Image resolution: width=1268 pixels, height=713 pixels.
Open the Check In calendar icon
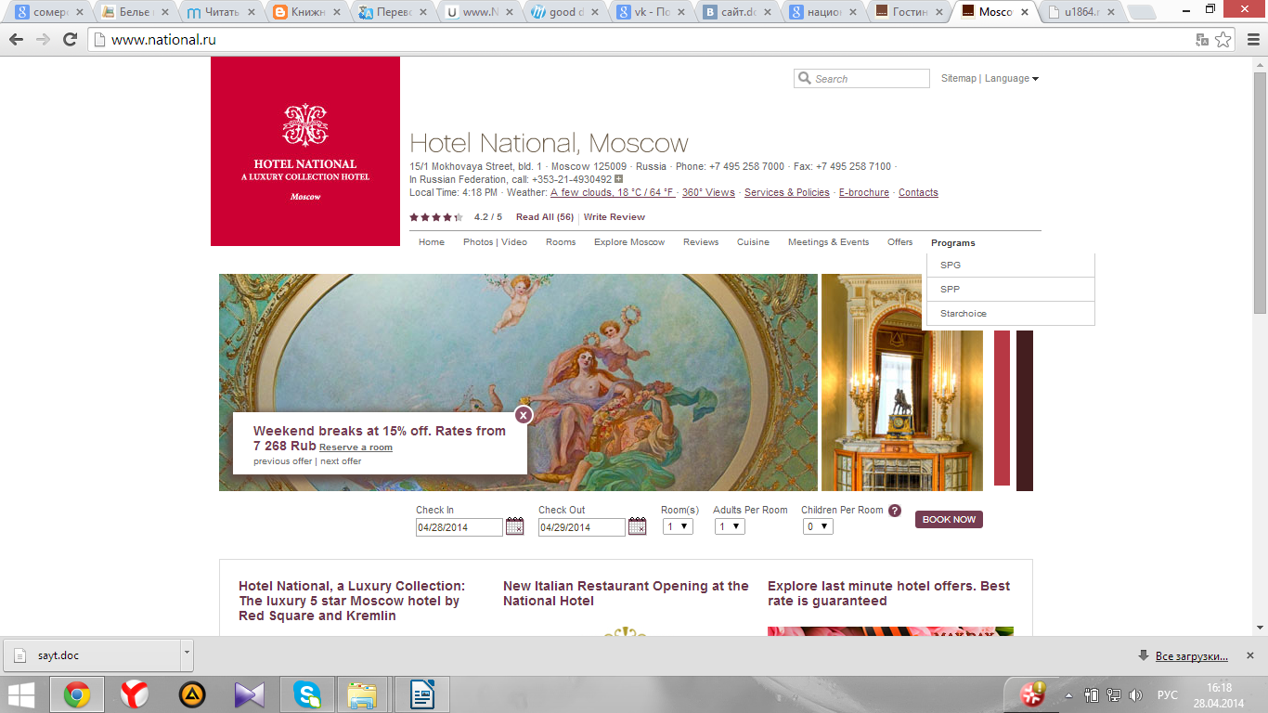(x=514, y=526)
